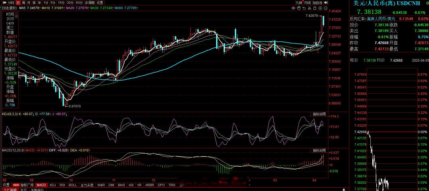
Task: Click the 6.97070 low price marker
Action: point(75,106)
